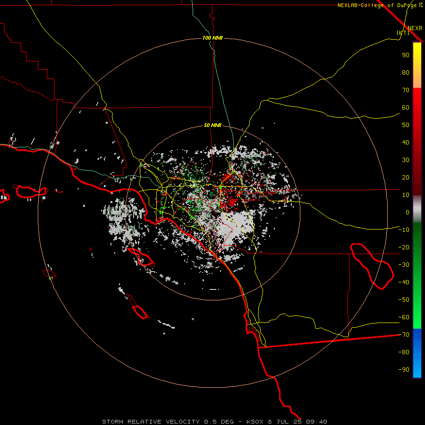This screenshot has width=425, height=425.
Task: Click the 10 scale value
Action: [406, 195]
